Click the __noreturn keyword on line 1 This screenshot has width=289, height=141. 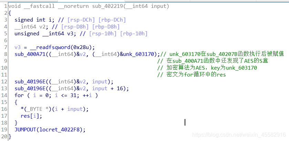click(73, 6)
